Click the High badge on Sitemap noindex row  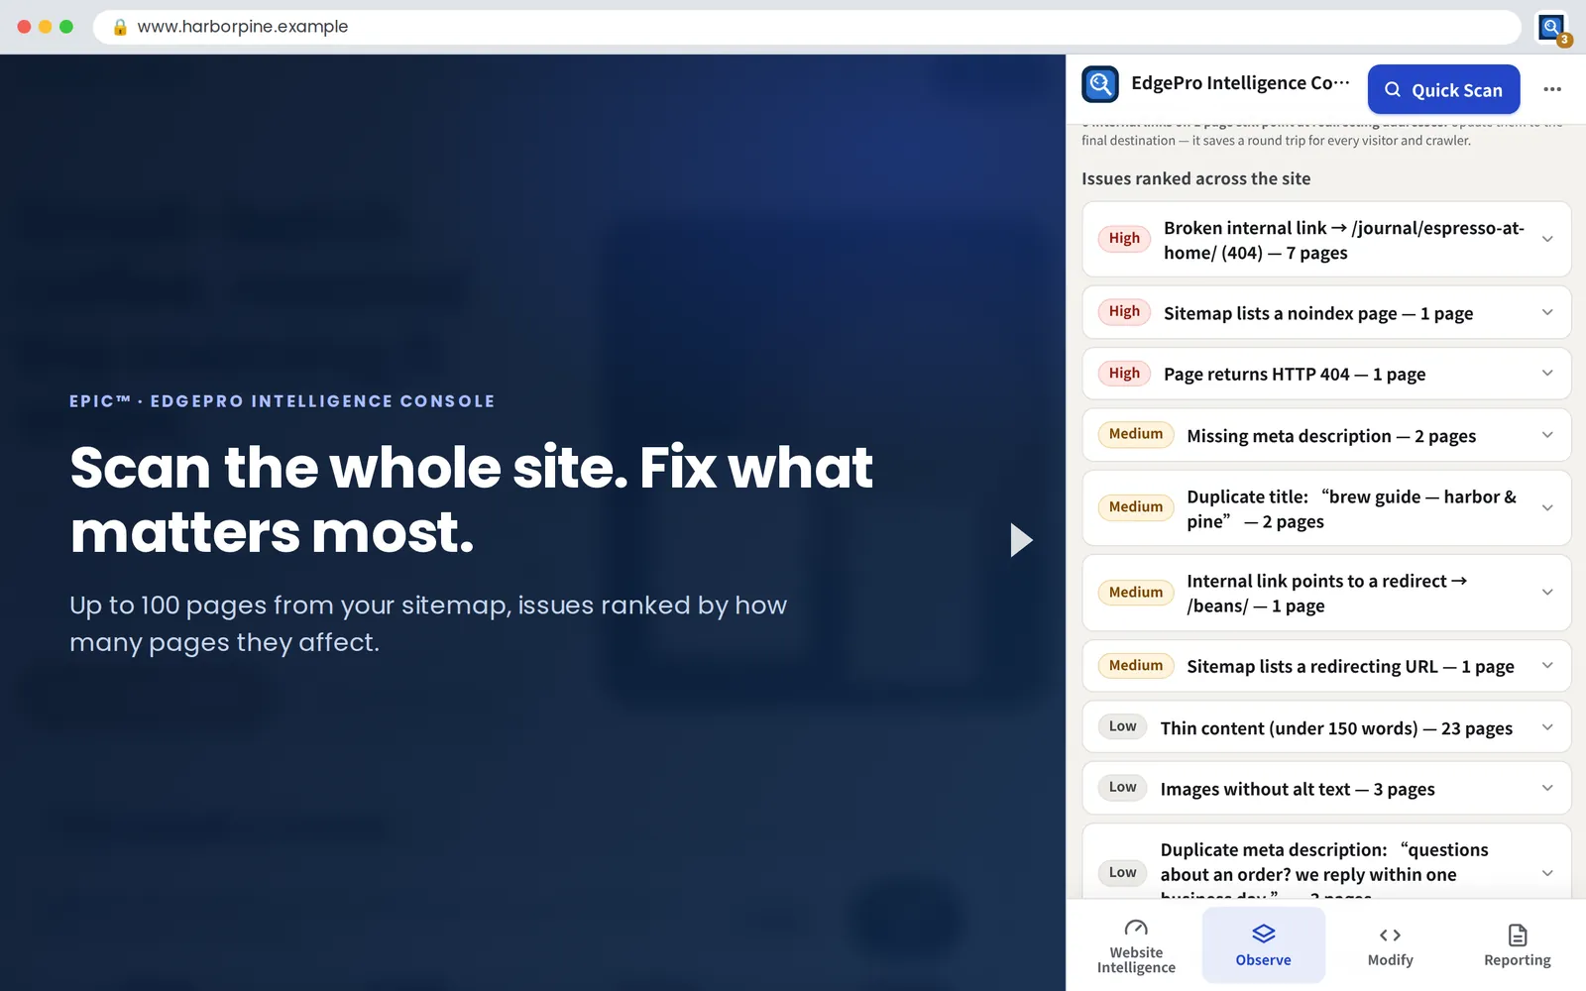pos(1124,311)
